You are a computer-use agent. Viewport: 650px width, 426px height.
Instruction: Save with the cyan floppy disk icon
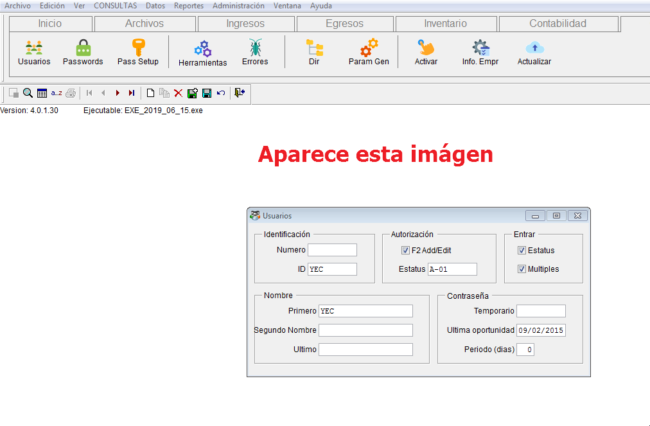click(207, 93)
